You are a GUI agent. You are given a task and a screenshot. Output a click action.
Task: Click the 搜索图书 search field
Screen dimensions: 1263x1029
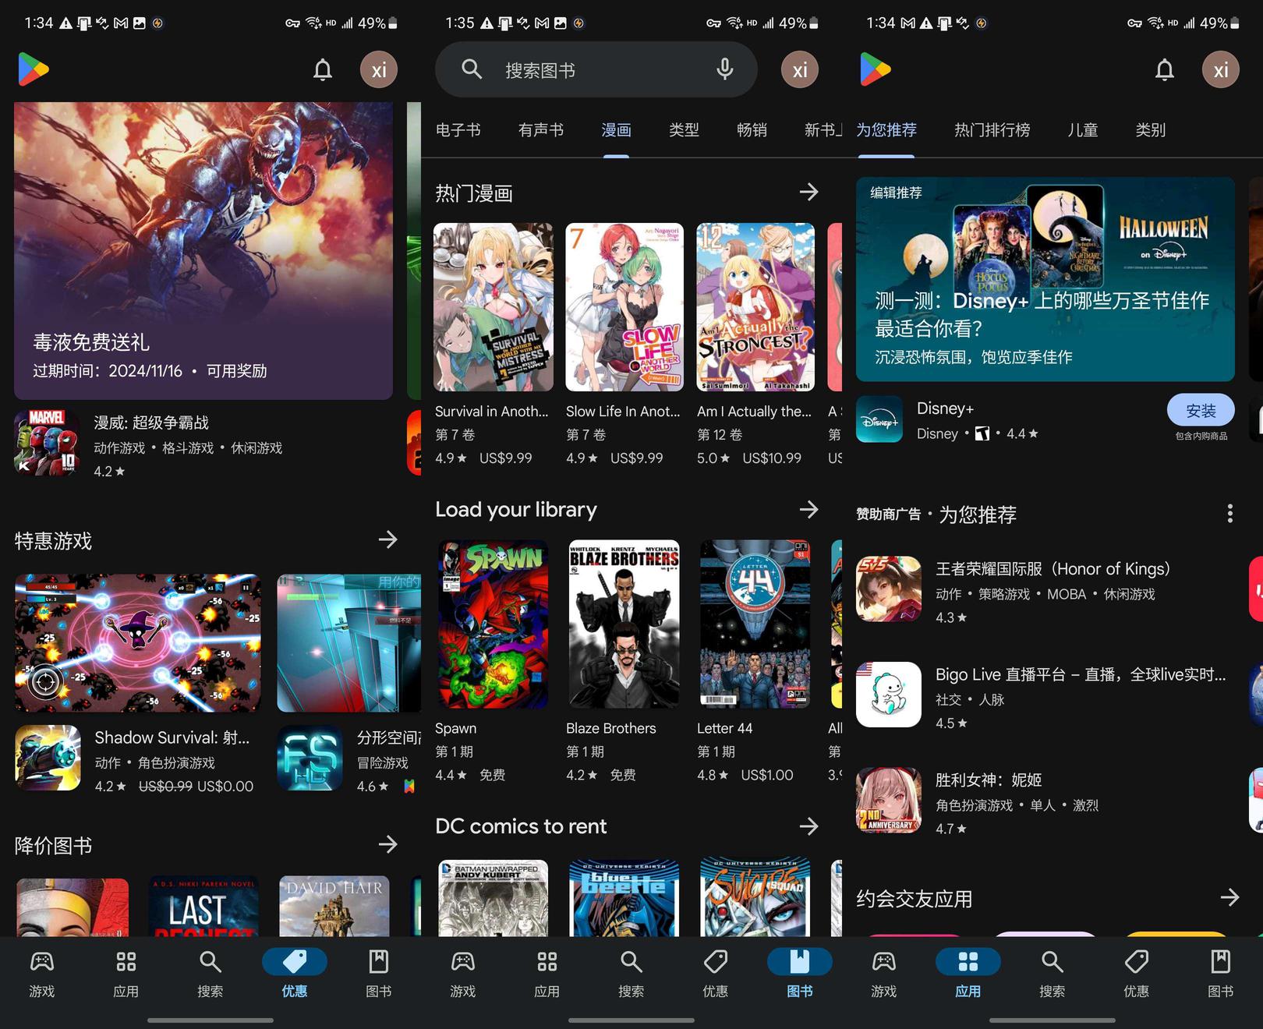coord(596,69)
